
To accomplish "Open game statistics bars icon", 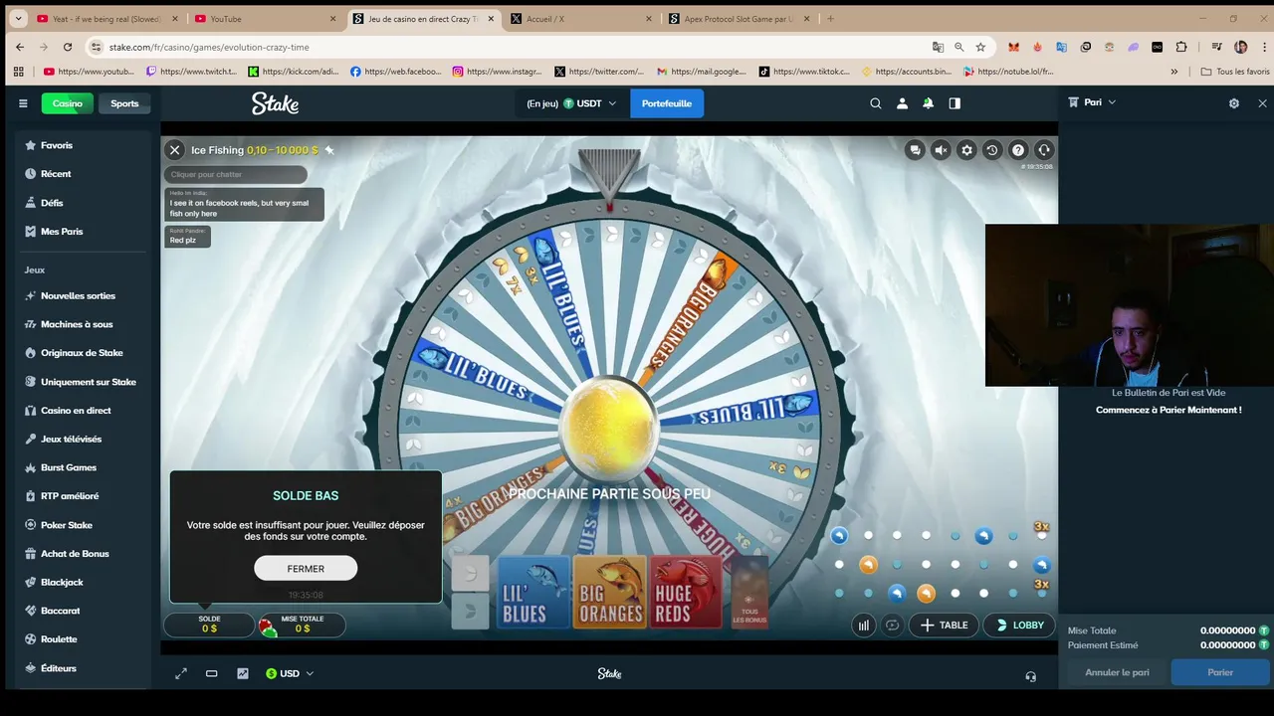I will click(864, 626).
